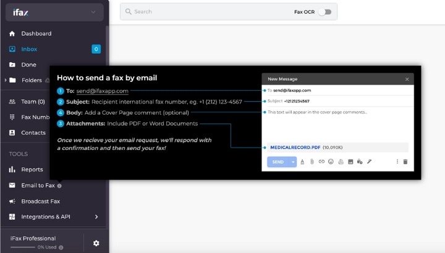Click the message body cover page text area
Image resolution: width=445 pixels, height=253 pixels.
(x=337, y=125)
